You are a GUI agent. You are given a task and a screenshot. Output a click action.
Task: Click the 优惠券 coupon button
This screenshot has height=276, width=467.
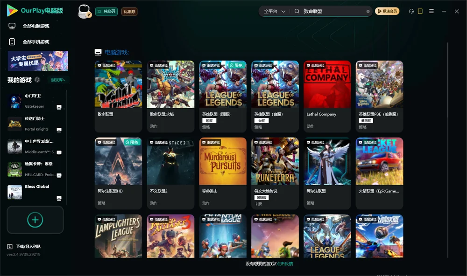point(129,12)
